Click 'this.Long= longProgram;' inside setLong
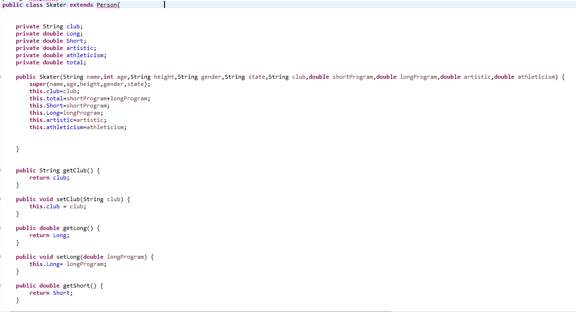Viewport: 576px width, 312px height. tap(68, 264)
